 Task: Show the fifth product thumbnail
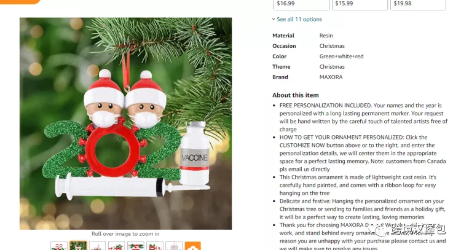pyautogui.click(x=136, y=246)
